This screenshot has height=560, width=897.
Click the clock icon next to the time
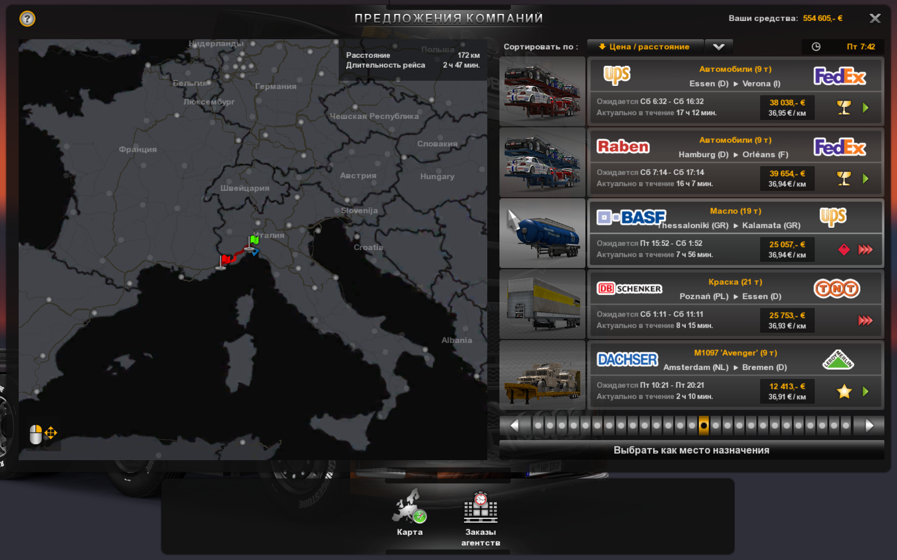[x=816, y=47]
